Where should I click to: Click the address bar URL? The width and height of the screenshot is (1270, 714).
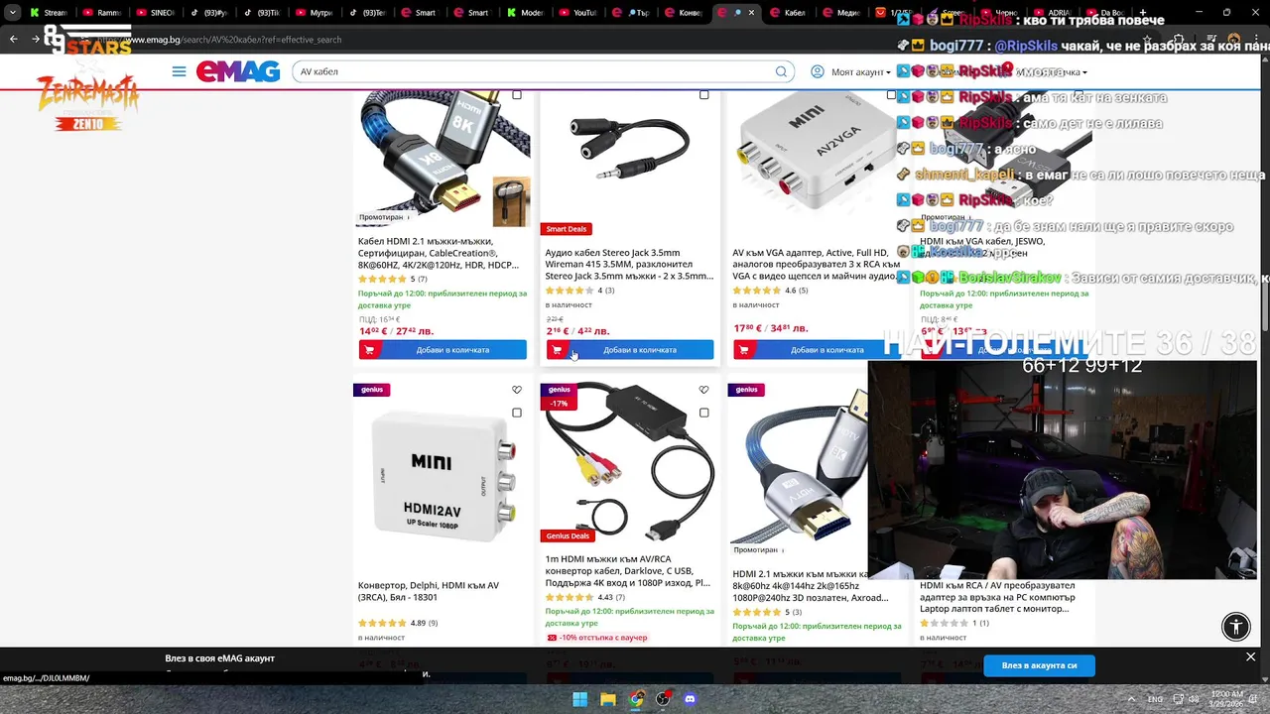[220, 40]
